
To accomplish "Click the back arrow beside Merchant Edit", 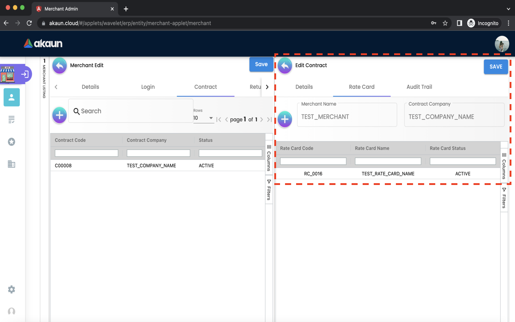I will (60, 66).
